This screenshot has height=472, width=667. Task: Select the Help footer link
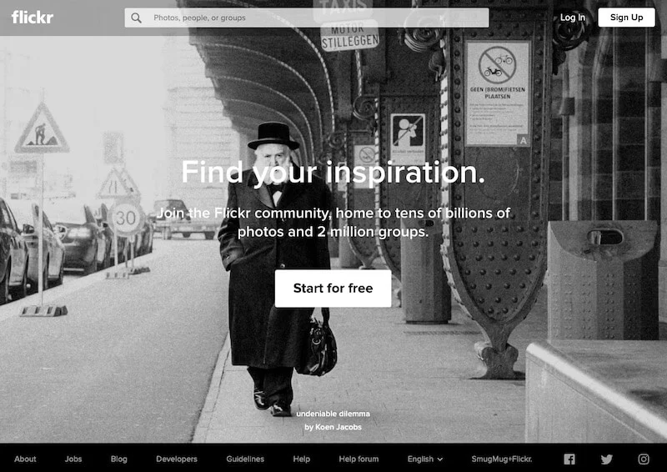tap(301, 459)
